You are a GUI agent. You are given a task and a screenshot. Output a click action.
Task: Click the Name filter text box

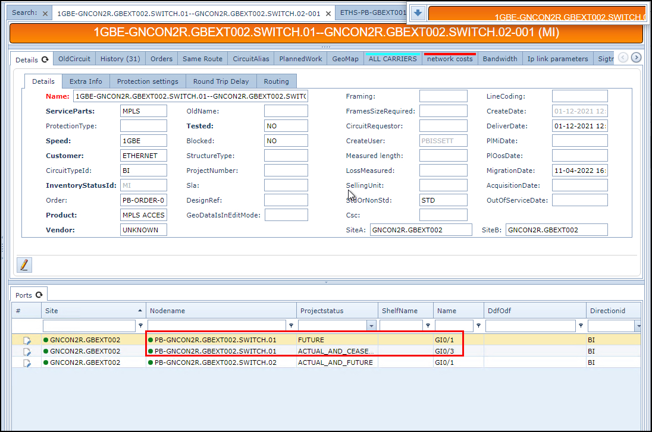pyautogui.click(x=454, y=326)
